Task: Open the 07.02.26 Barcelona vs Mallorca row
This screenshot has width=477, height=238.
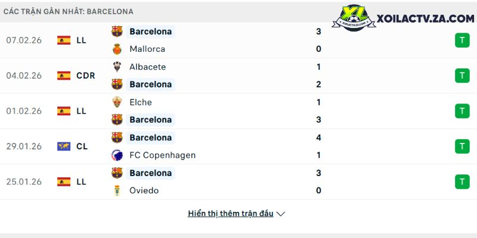Action: tap(238, 40)
